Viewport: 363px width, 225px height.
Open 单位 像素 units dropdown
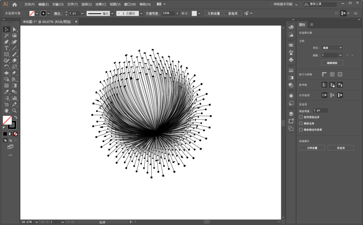(x=332, y=48)
